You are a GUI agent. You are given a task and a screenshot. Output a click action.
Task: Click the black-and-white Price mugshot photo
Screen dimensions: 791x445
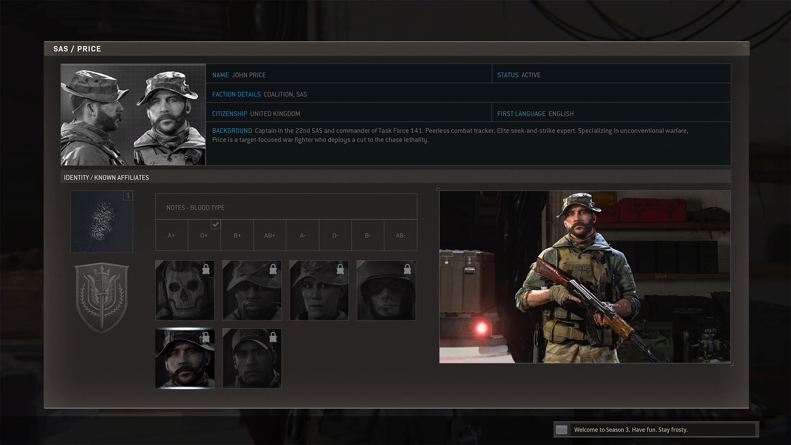click(x=133, y=115)
